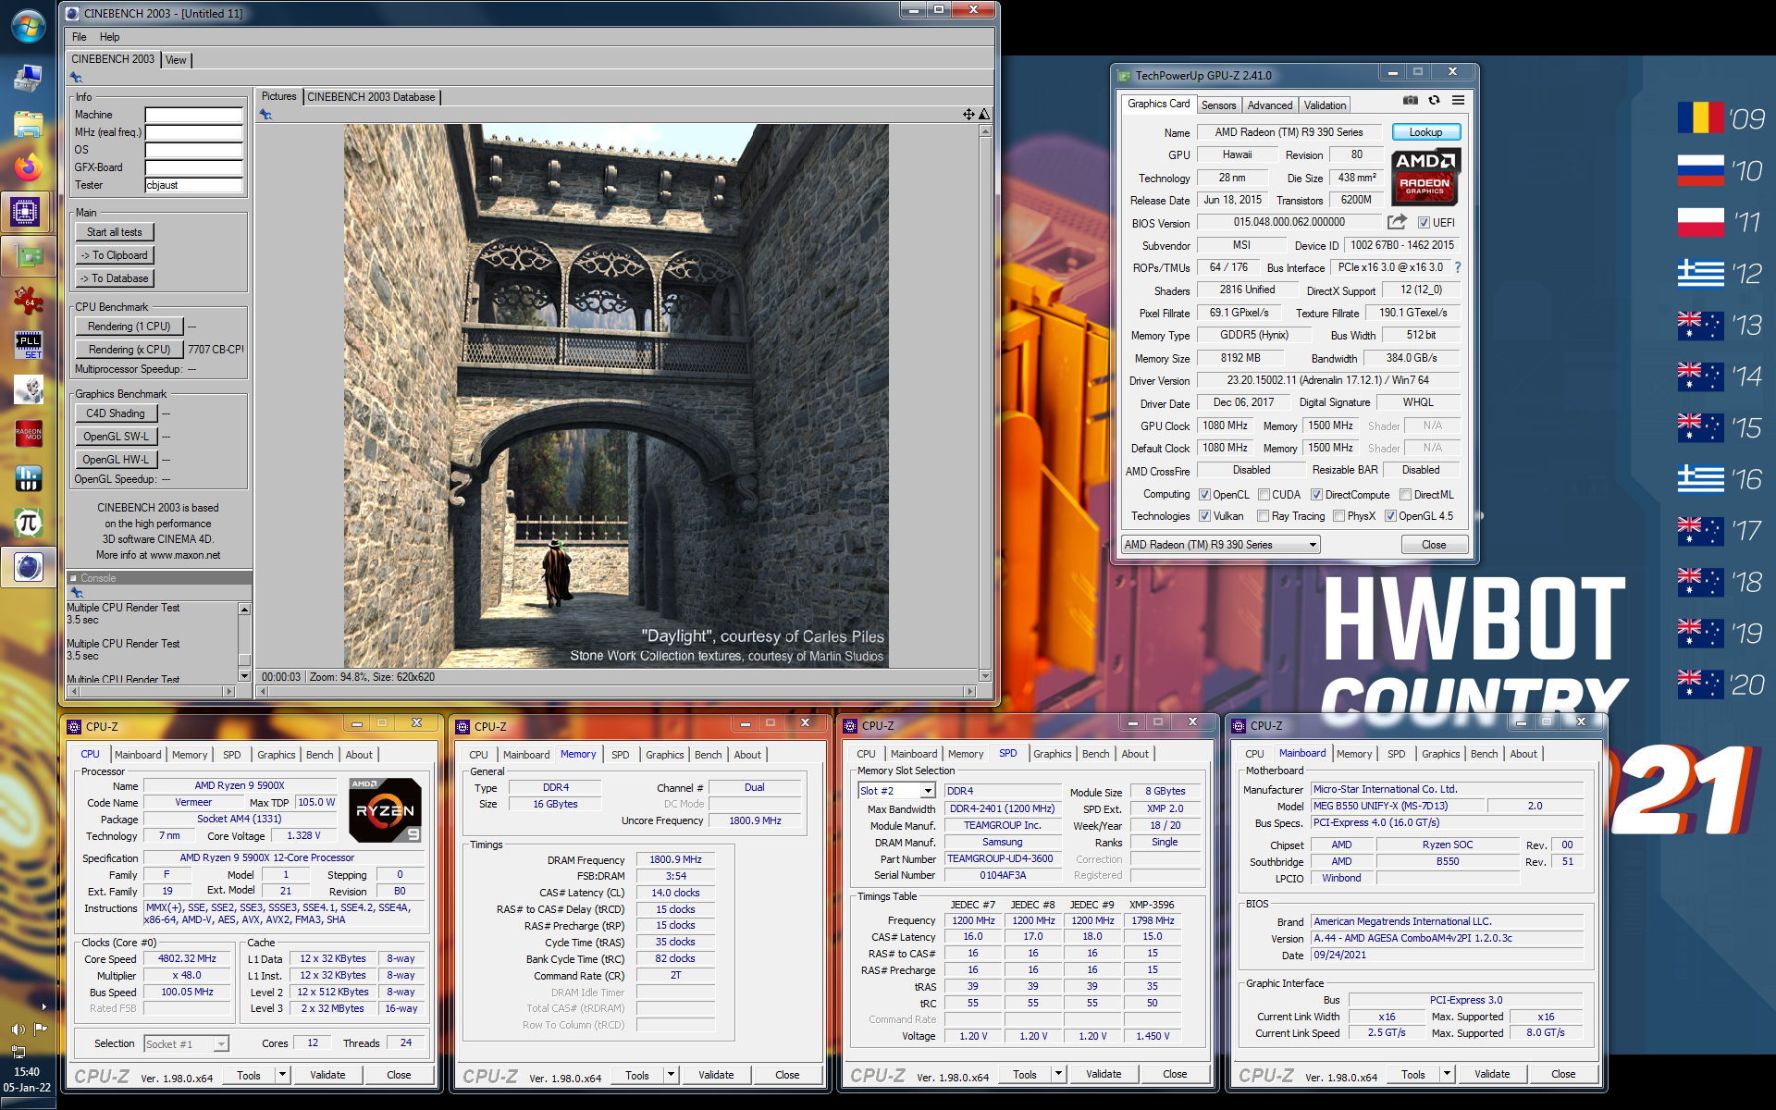Click the Bench tab in the CPU-Z Mainboard window
Screen dimensions: 1776x1110
1484,754
